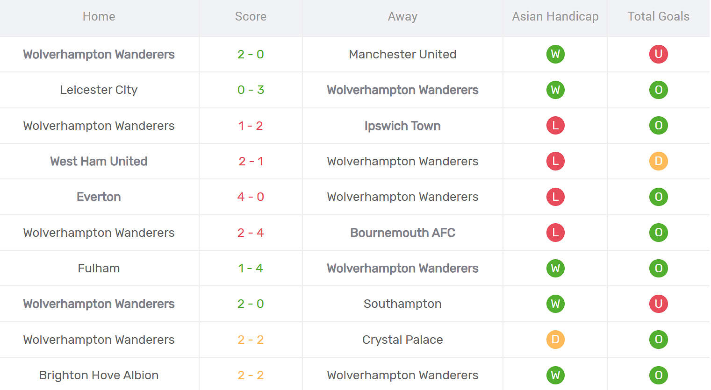Viewport: 711px width, 390px height.
Task: Select the Total Goals column header
Action: pos(658,16)
